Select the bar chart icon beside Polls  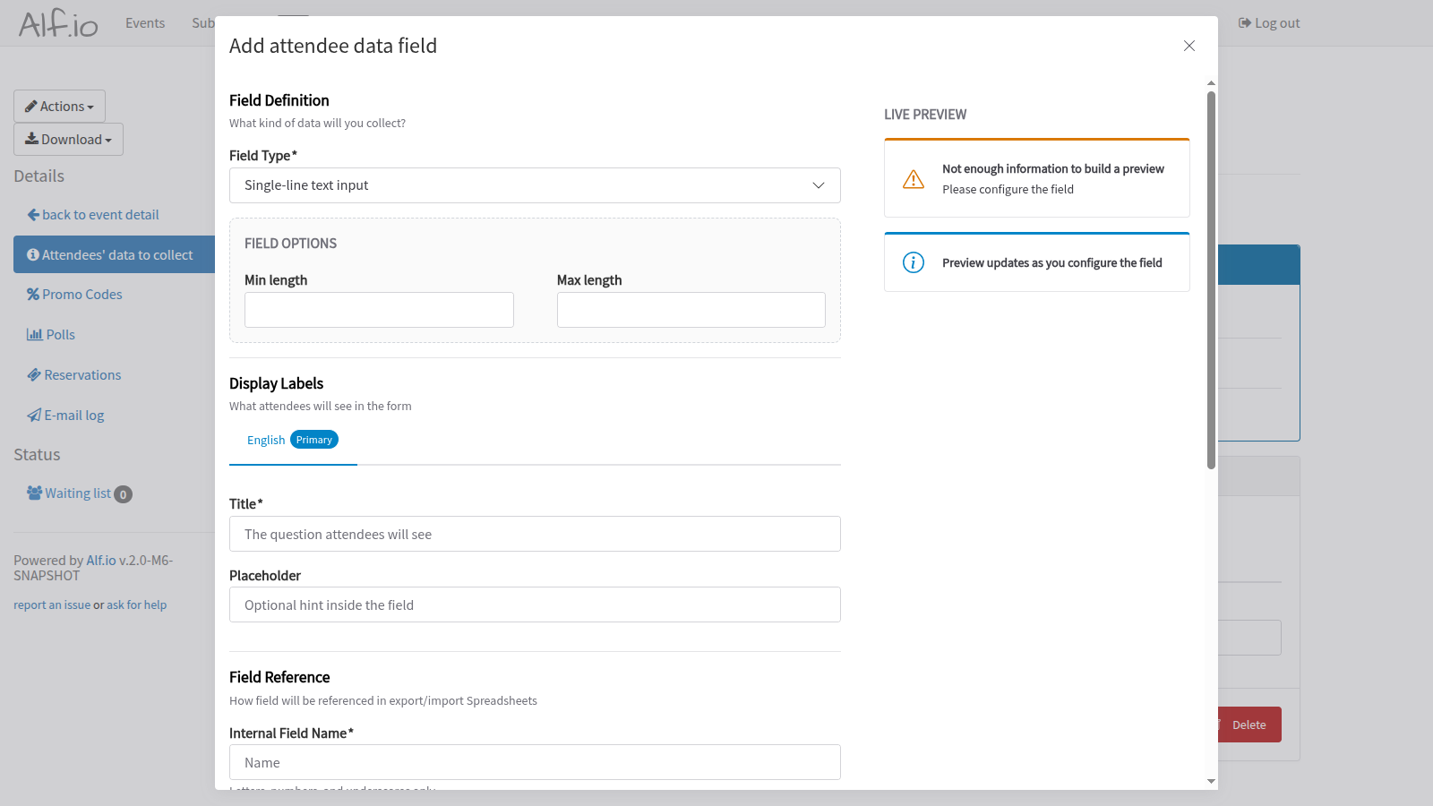click(32, 334)
